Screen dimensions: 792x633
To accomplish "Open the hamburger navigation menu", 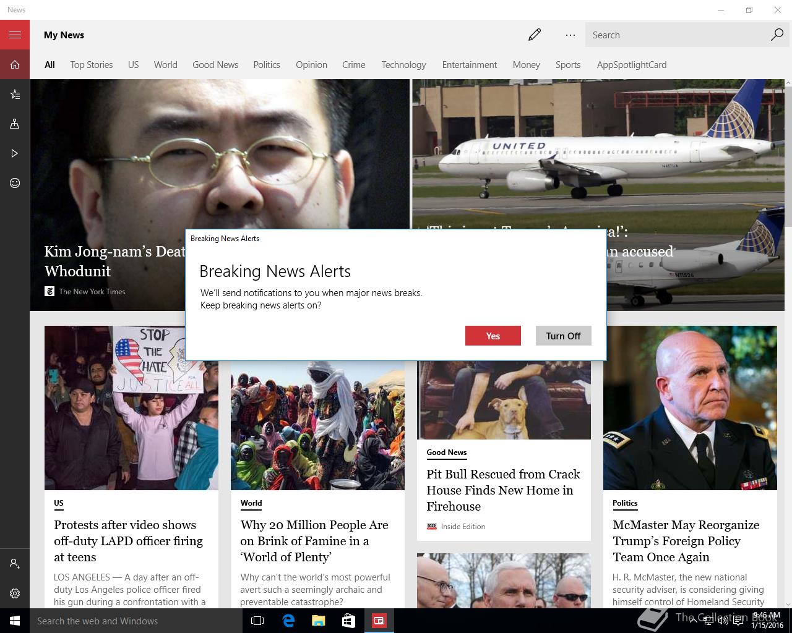I will [15, 35].
